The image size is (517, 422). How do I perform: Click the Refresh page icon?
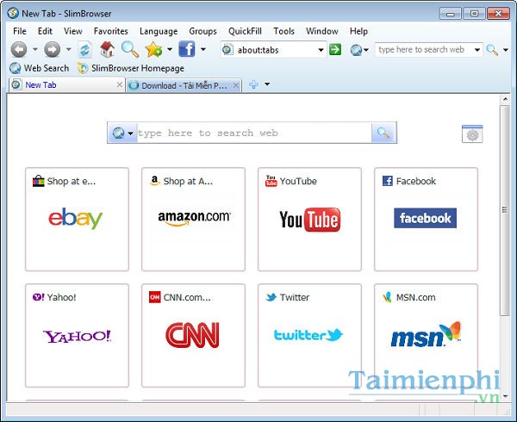[84, 50]
